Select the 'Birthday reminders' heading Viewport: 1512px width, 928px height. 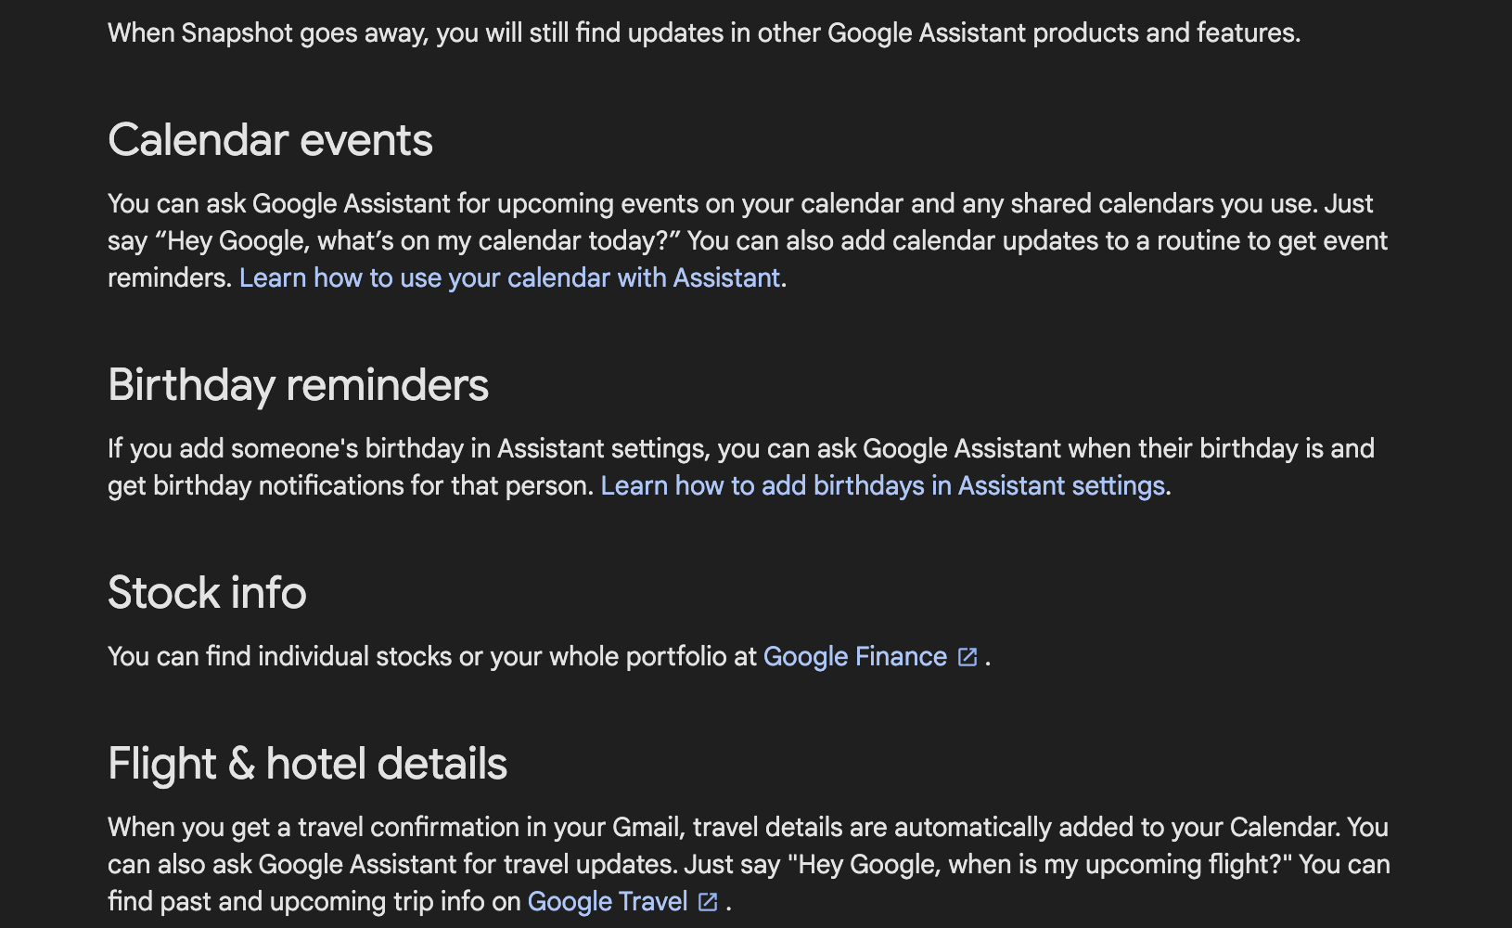pos(298,386)
